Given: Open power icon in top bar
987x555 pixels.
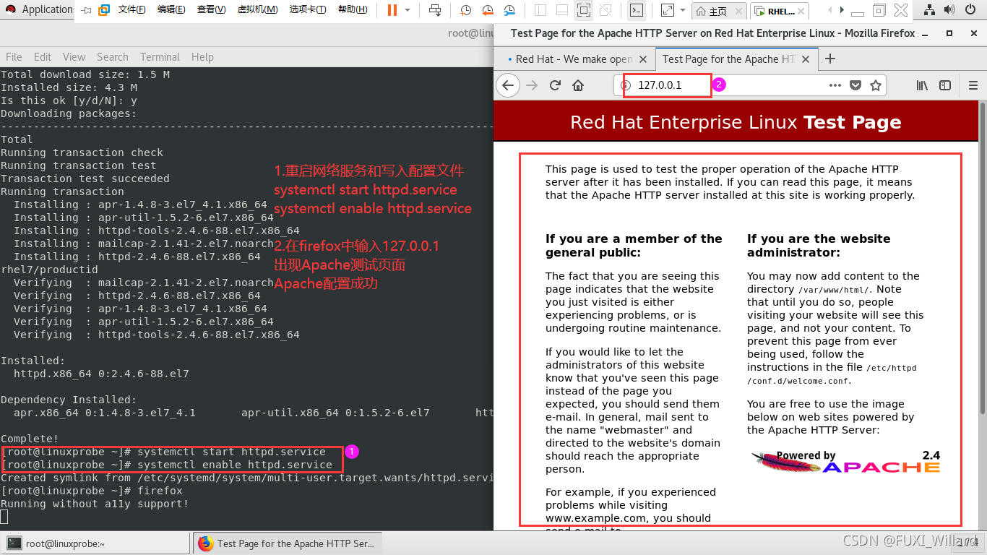Looking at the screenshot, I should point(970,9).
